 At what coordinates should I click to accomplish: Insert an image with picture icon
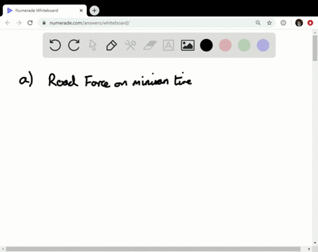pyautogui.click(x=187, y=45)
